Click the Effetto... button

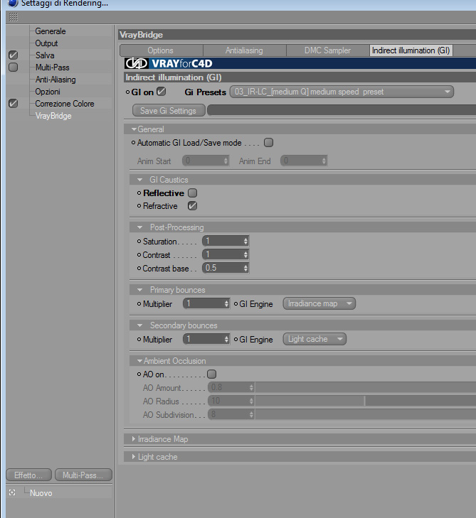pos(28,475)
